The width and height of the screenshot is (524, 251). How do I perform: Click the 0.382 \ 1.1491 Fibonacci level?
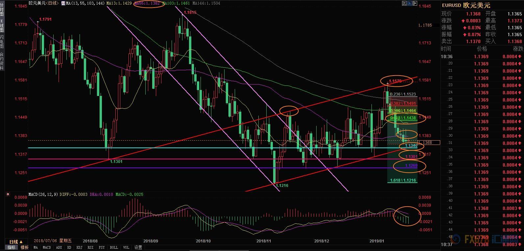pyautogui.click(x=403, y=103)
